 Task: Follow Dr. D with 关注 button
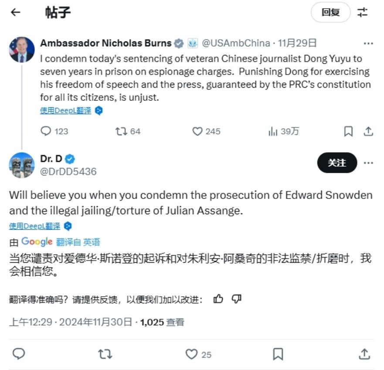(x=337, y=163)
